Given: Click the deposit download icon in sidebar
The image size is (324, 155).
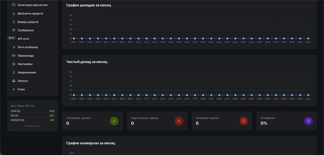Looking at the screenshot, I should (14, 13).
